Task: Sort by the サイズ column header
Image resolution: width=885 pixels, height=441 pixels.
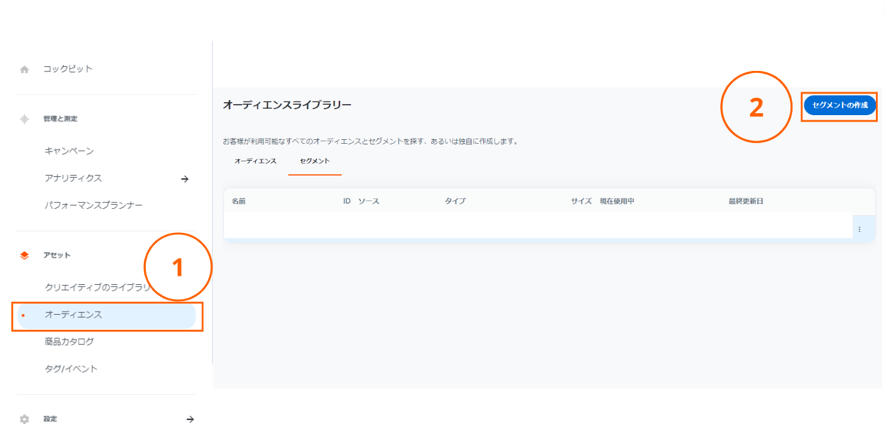Action: click(x=581, y=201)
